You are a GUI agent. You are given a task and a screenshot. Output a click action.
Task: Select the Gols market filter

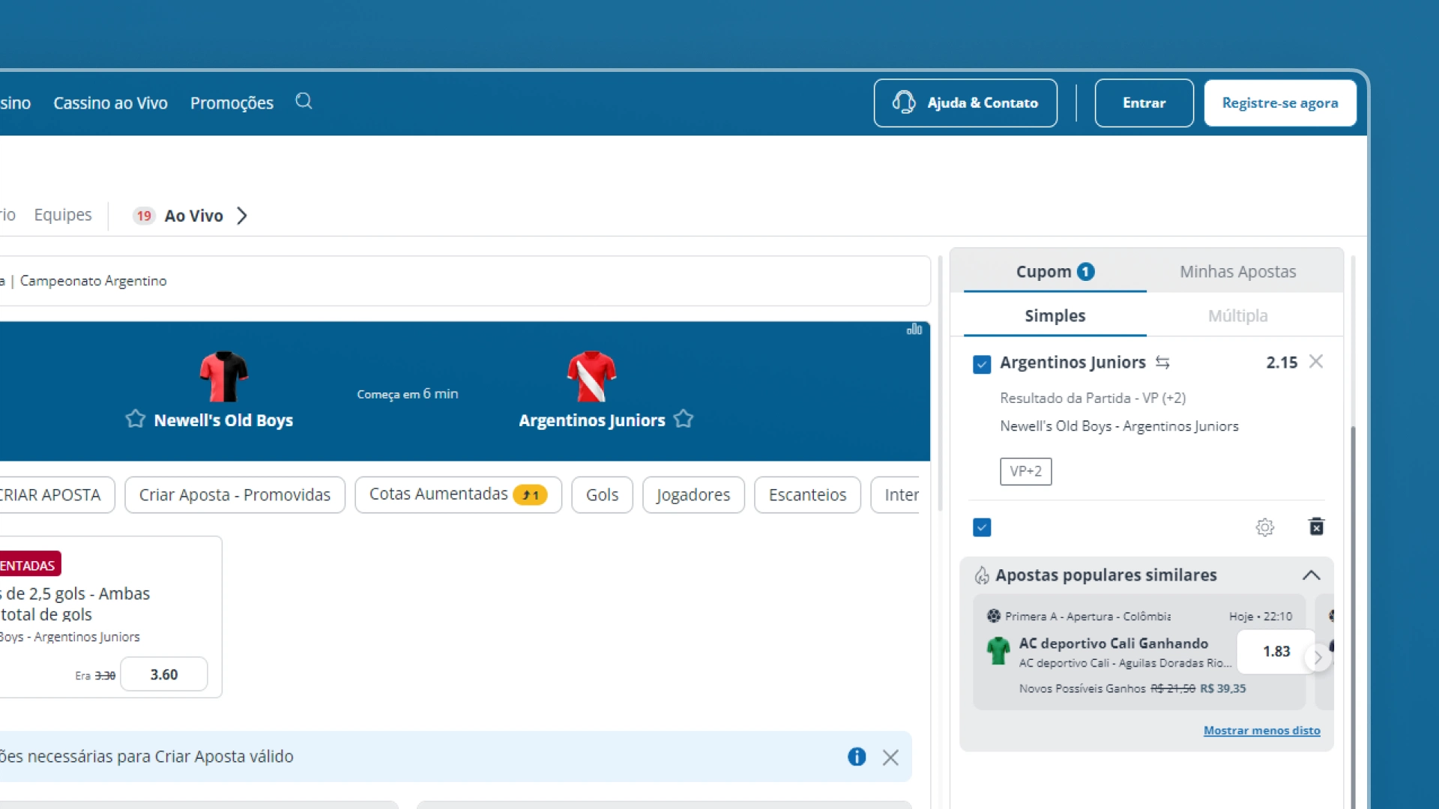coord(602,495)
